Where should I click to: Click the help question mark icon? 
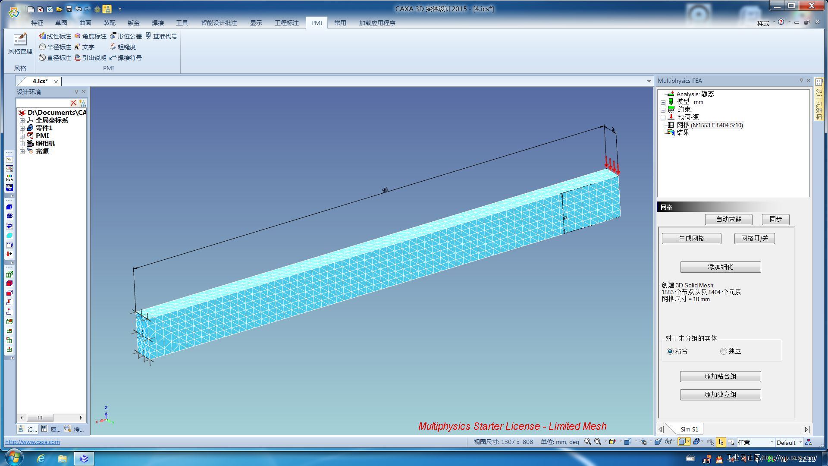tap(781, 22)
